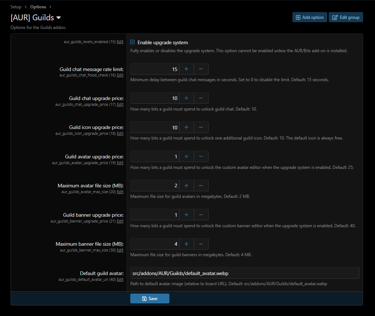Edit aur_guilds_avatar_upgrade_price option
This screenshot has width=375, height=316.
tap(120, 163)
